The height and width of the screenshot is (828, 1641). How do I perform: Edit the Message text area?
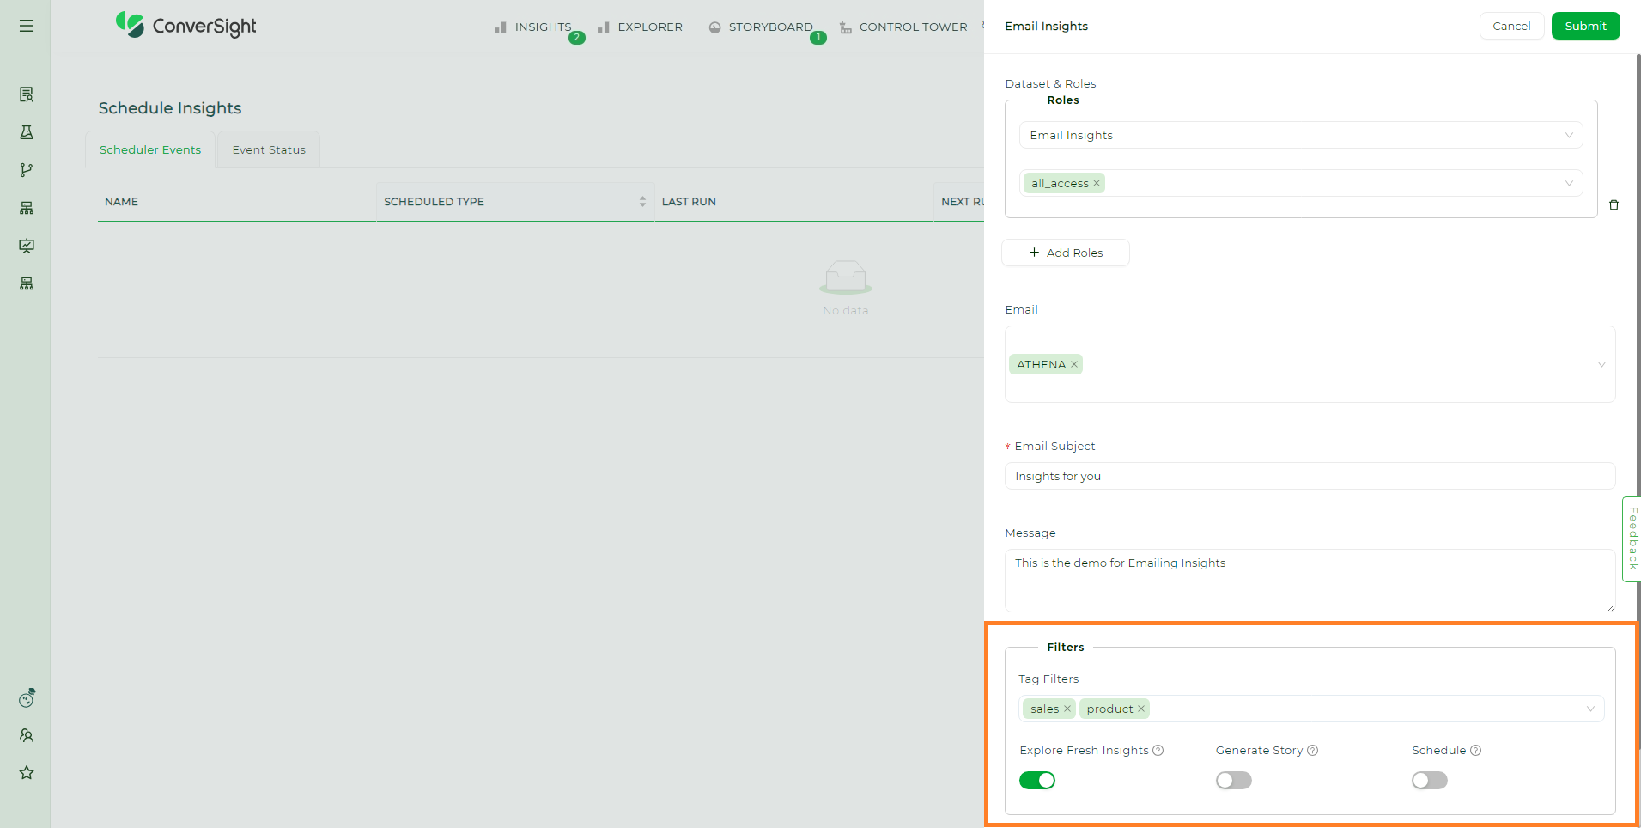pyautogui.click(x=1310, y=581)
